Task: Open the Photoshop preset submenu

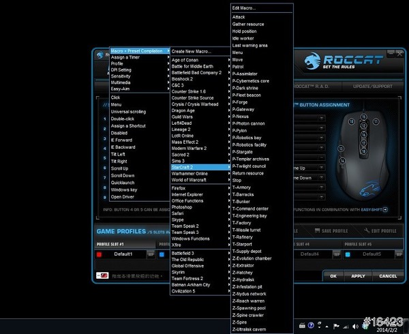Action: [x=200, y=207]
